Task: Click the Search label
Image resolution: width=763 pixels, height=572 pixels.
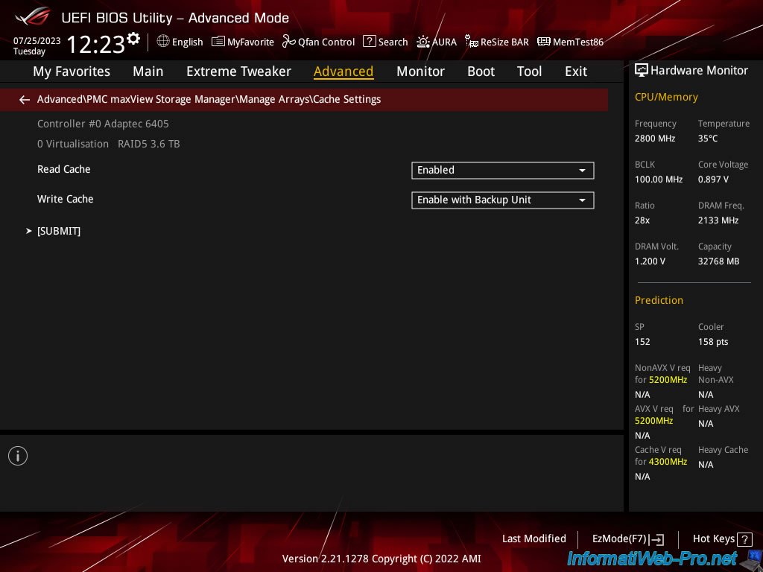Action: point(393,42)
